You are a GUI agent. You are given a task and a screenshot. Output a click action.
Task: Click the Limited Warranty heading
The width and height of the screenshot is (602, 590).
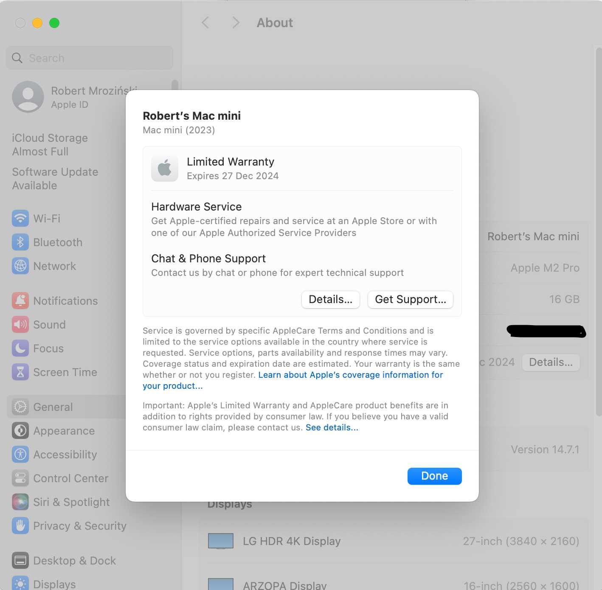231,162
